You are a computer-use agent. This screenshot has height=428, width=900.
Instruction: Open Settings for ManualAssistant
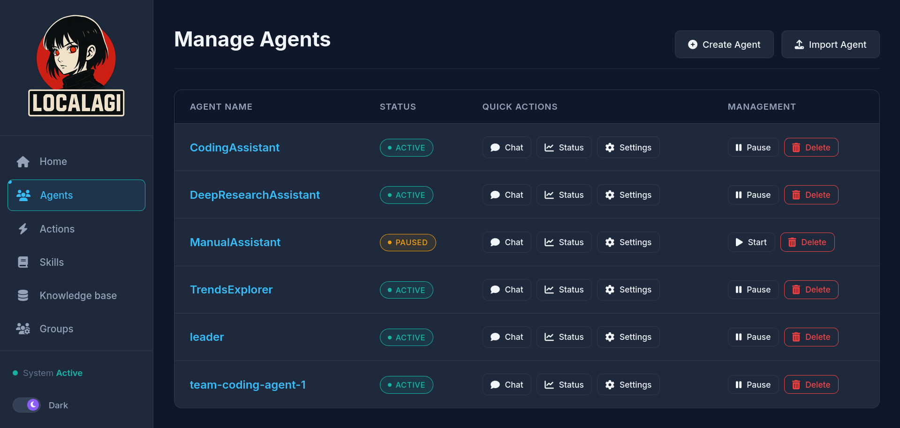click(x=628, y=242)
